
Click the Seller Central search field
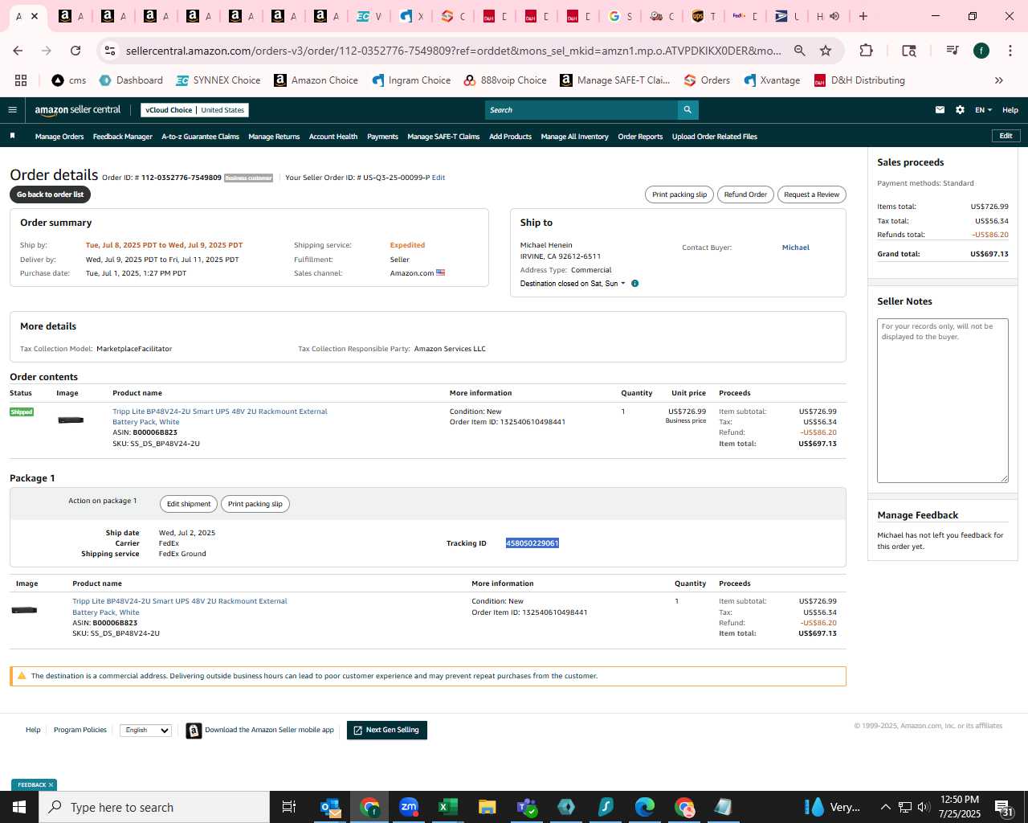[581, 110]
